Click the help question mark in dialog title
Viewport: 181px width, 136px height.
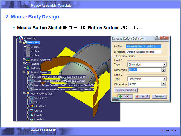pos(157,38)
